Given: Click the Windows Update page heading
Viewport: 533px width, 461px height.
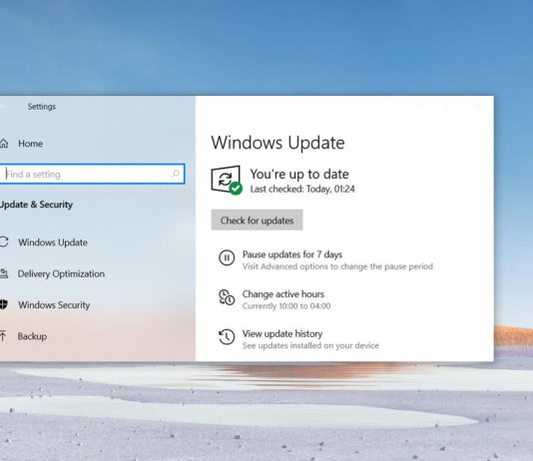Looking at the screenshot, I should coord(278,143).
